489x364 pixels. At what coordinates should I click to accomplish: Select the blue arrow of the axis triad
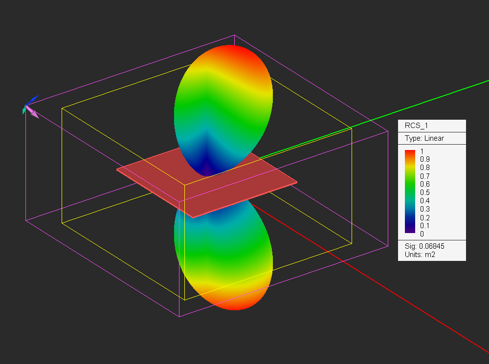(33, 99)
